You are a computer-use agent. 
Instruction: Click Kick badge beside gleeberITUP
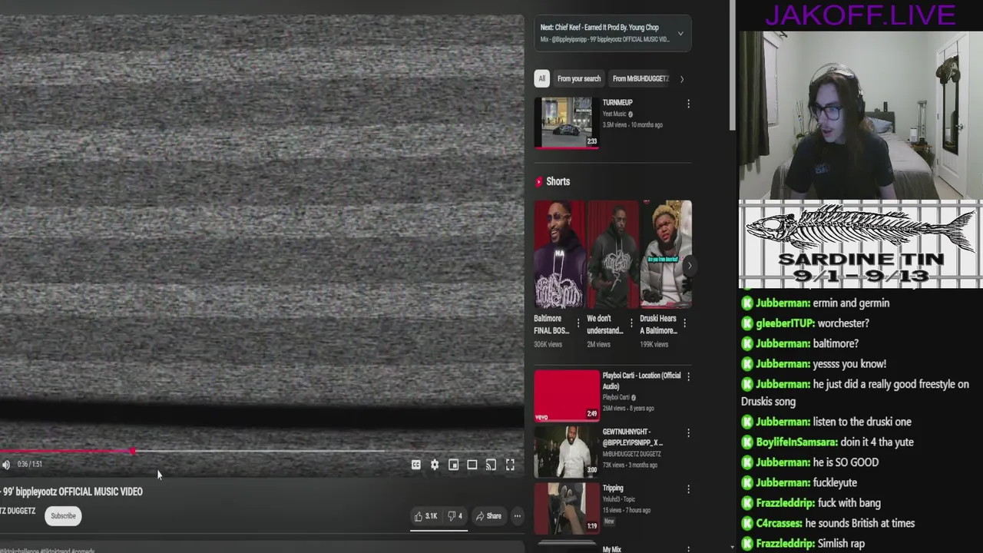[x=747, y=323]
